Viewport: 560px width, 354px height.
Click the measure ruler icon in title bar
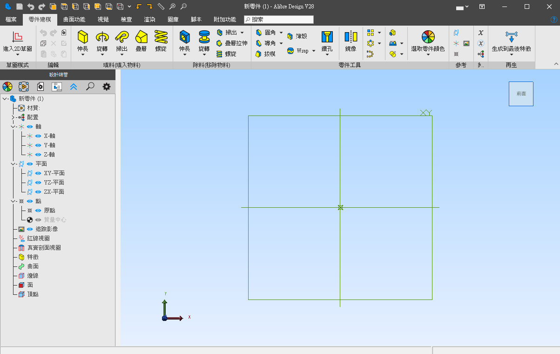pos(161,7)
